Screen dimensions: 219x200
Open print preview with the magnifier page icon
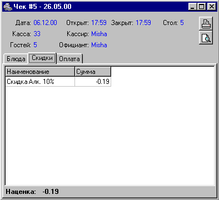point(206,38)
